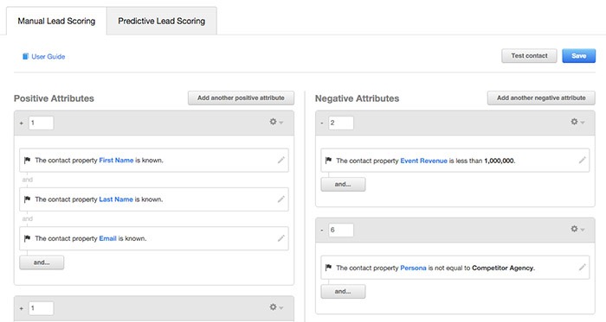Click flag icon on Persona rule
This screenshot has width=606, height=322.
point(328,268)
